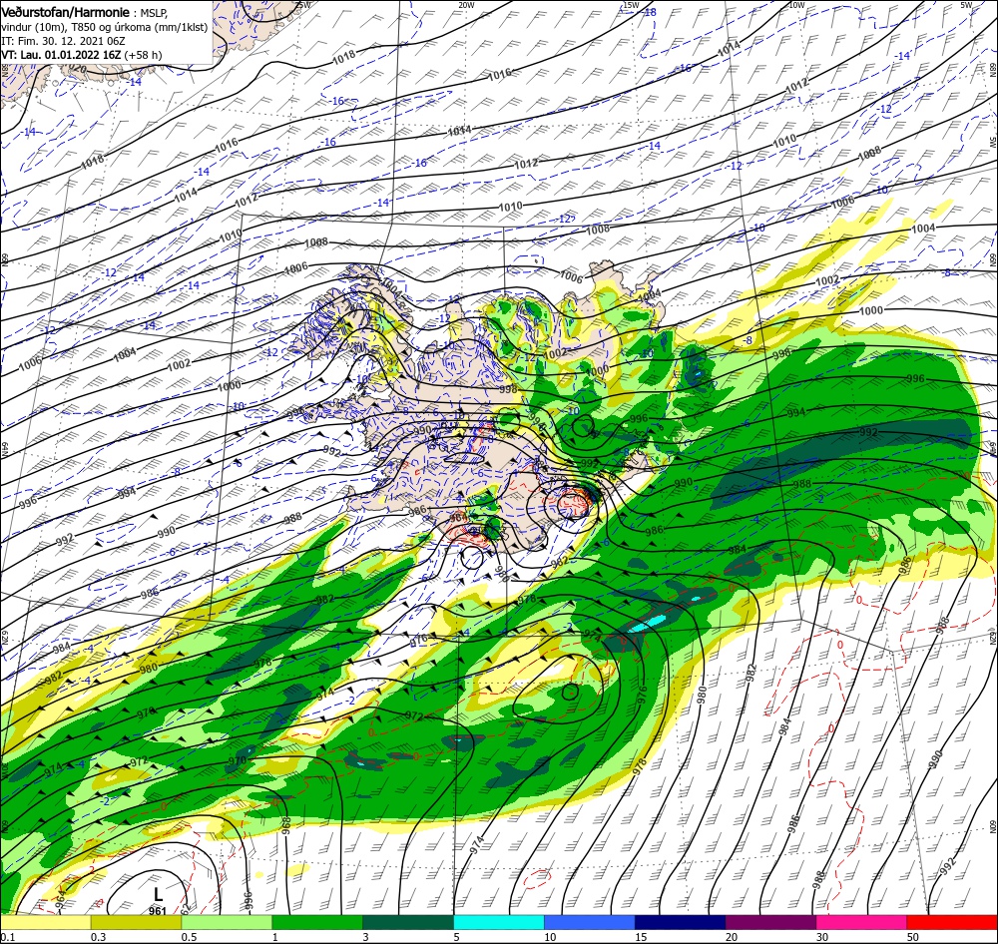Image resolution: width=998 pixels, height=944 pixels.
Task: Click the 'vindur (10m), T850 og úrkoma' line
Action: [x=105, y=27]
